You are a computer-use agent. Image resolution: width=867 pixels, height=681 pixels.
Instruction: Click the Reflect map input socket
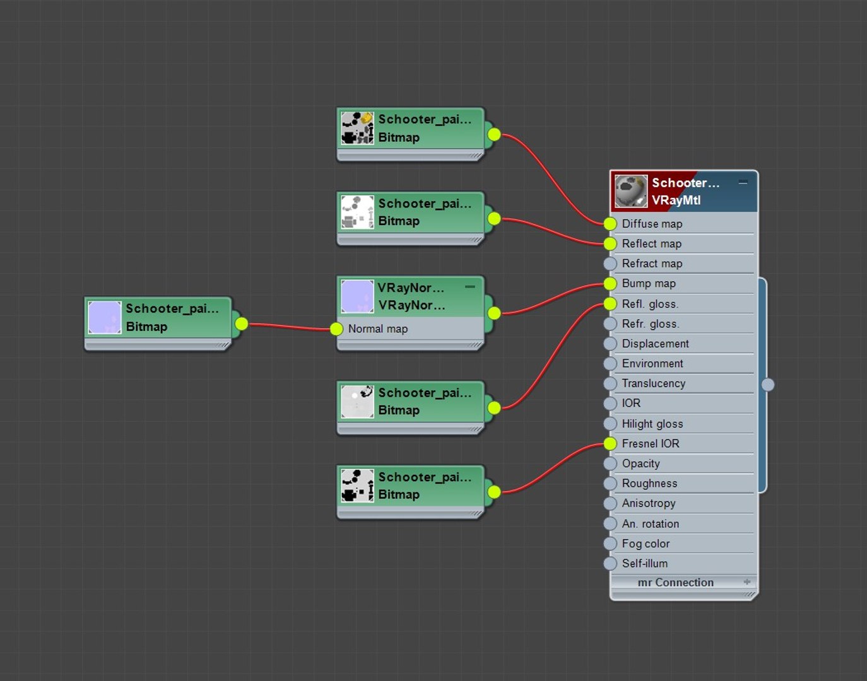(x=610, y=244)
